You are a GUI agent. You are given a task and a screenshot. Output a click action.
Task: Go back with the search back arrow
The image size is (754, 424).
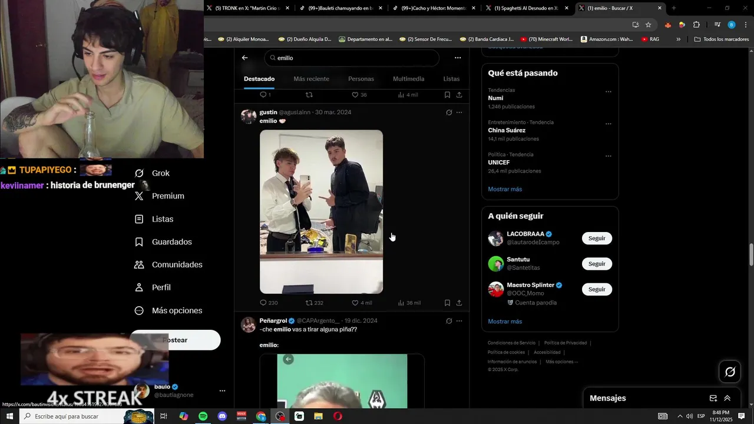[x=245, y=58]
